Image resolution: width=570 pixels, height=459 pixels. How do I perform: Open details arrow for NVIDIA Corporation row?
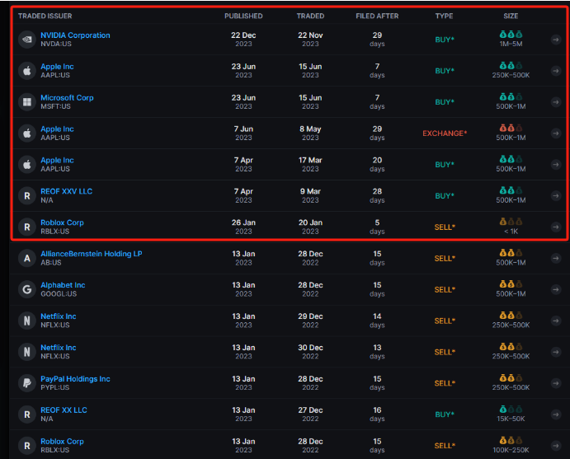(557, 40)
